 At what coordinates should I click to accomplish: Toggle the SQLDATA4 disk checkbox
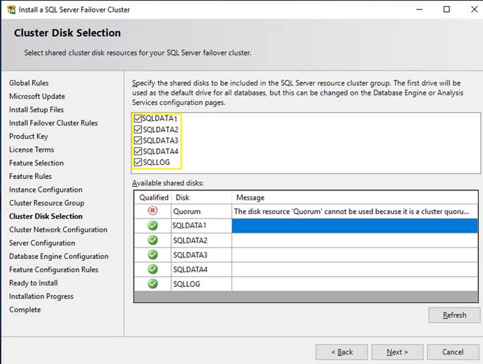pos(138,151)
